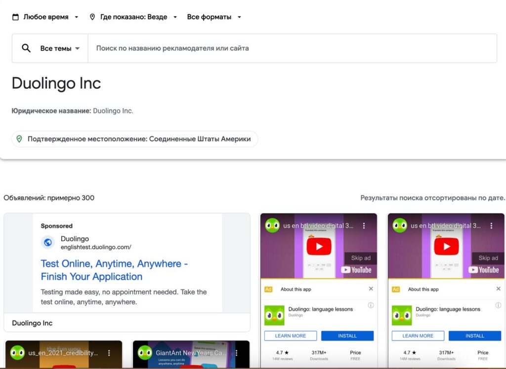Viewport: 506px width, 369px height.
Task: Click 'Skip ad' on the second video
Action: click(488, 258)
